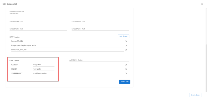The width and height of the screenshot is (207, 100).
Task: Edit the SSLKEY key path field
Action: point(44,69)
